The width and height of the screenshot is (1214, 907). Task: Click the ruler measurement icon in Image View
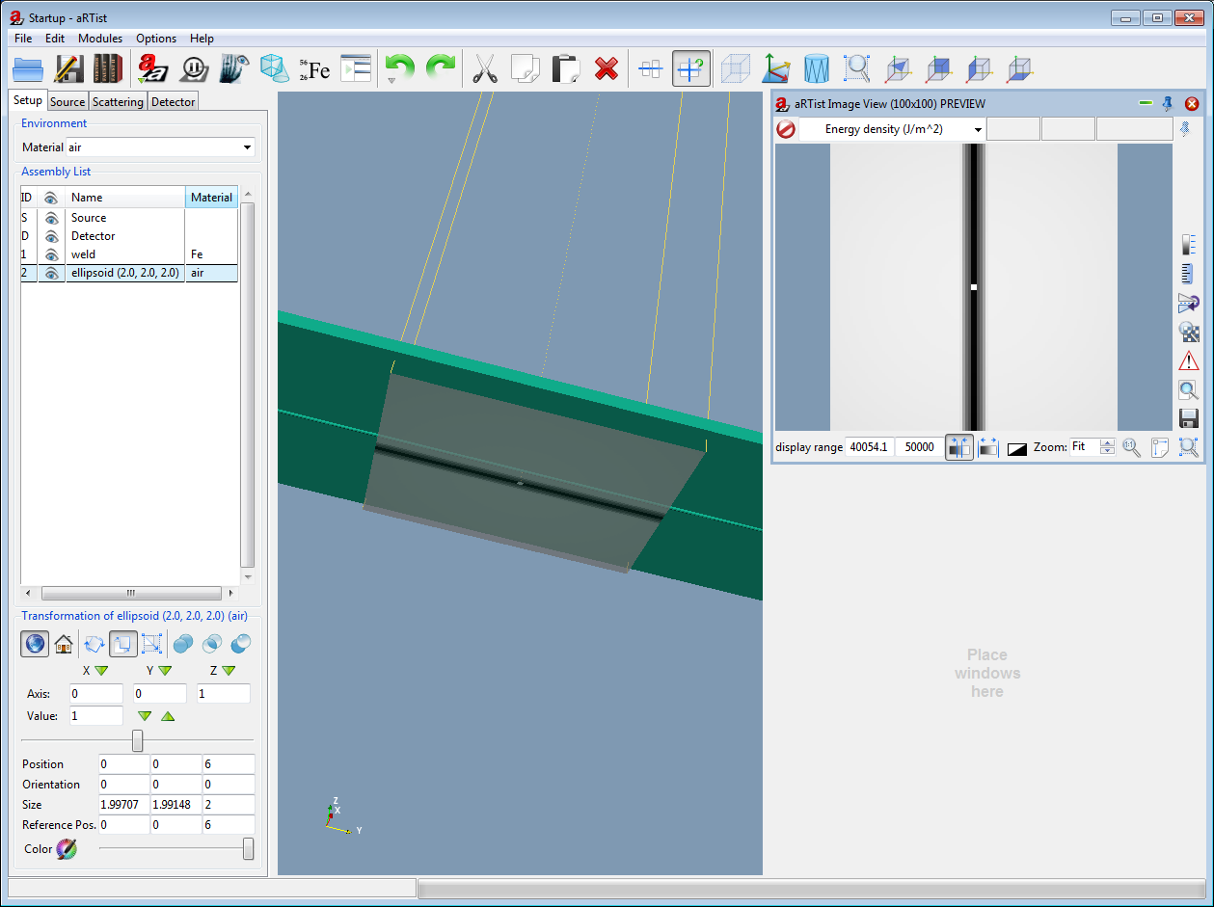point(1189,274)
